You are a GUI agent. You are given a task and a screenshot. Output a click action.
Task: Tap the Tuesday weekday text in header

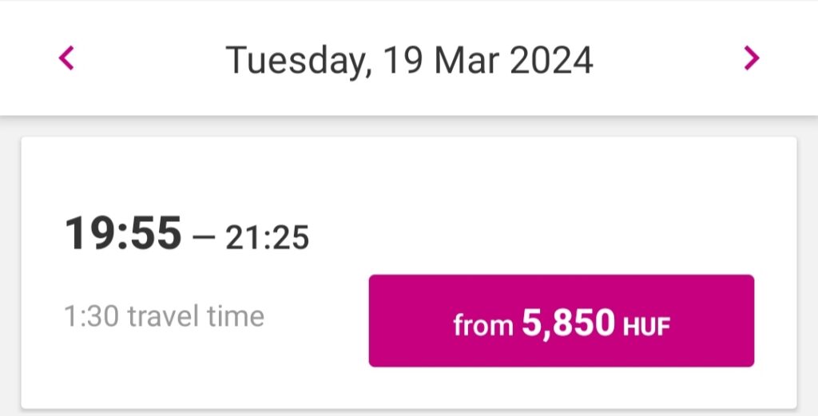point(299,61)
